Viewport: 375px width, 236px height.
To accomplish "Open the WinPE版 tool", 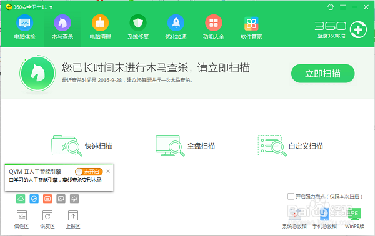I will 354,218.
